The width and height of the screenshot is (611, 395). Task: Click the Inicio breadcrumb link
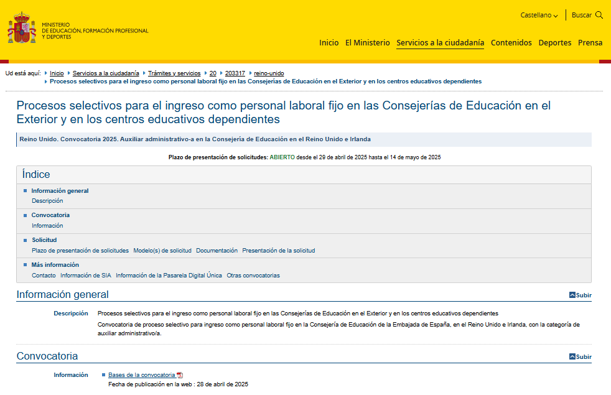click(57, 73)
